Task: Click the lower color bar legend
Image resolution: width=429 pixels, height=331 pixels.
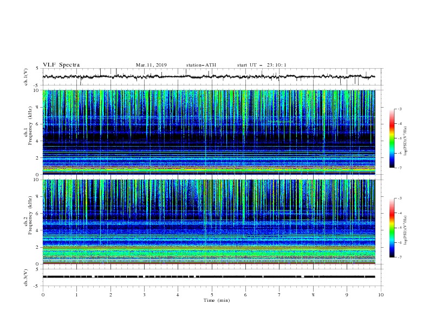Action: tap(392, 228)
